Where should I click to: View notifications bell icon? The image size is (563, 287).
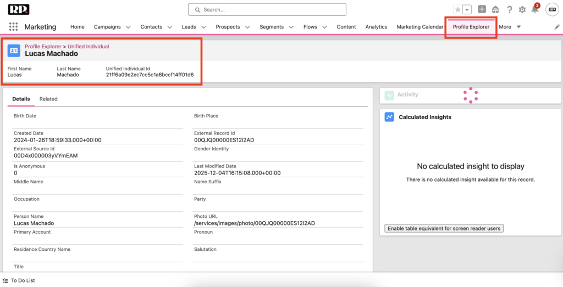534,10
